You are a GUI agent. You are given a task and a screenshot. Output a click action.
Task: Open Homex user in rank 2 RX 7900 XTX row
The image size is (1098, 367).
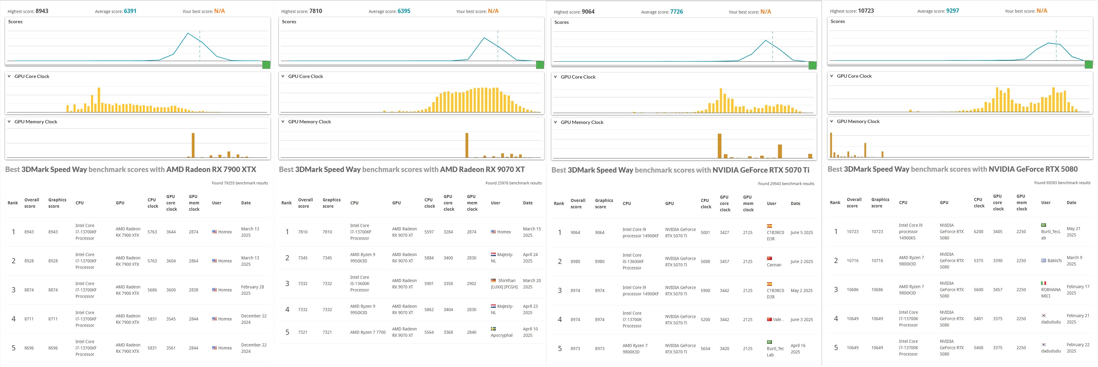pyautogui.click(x=225, y=261)
